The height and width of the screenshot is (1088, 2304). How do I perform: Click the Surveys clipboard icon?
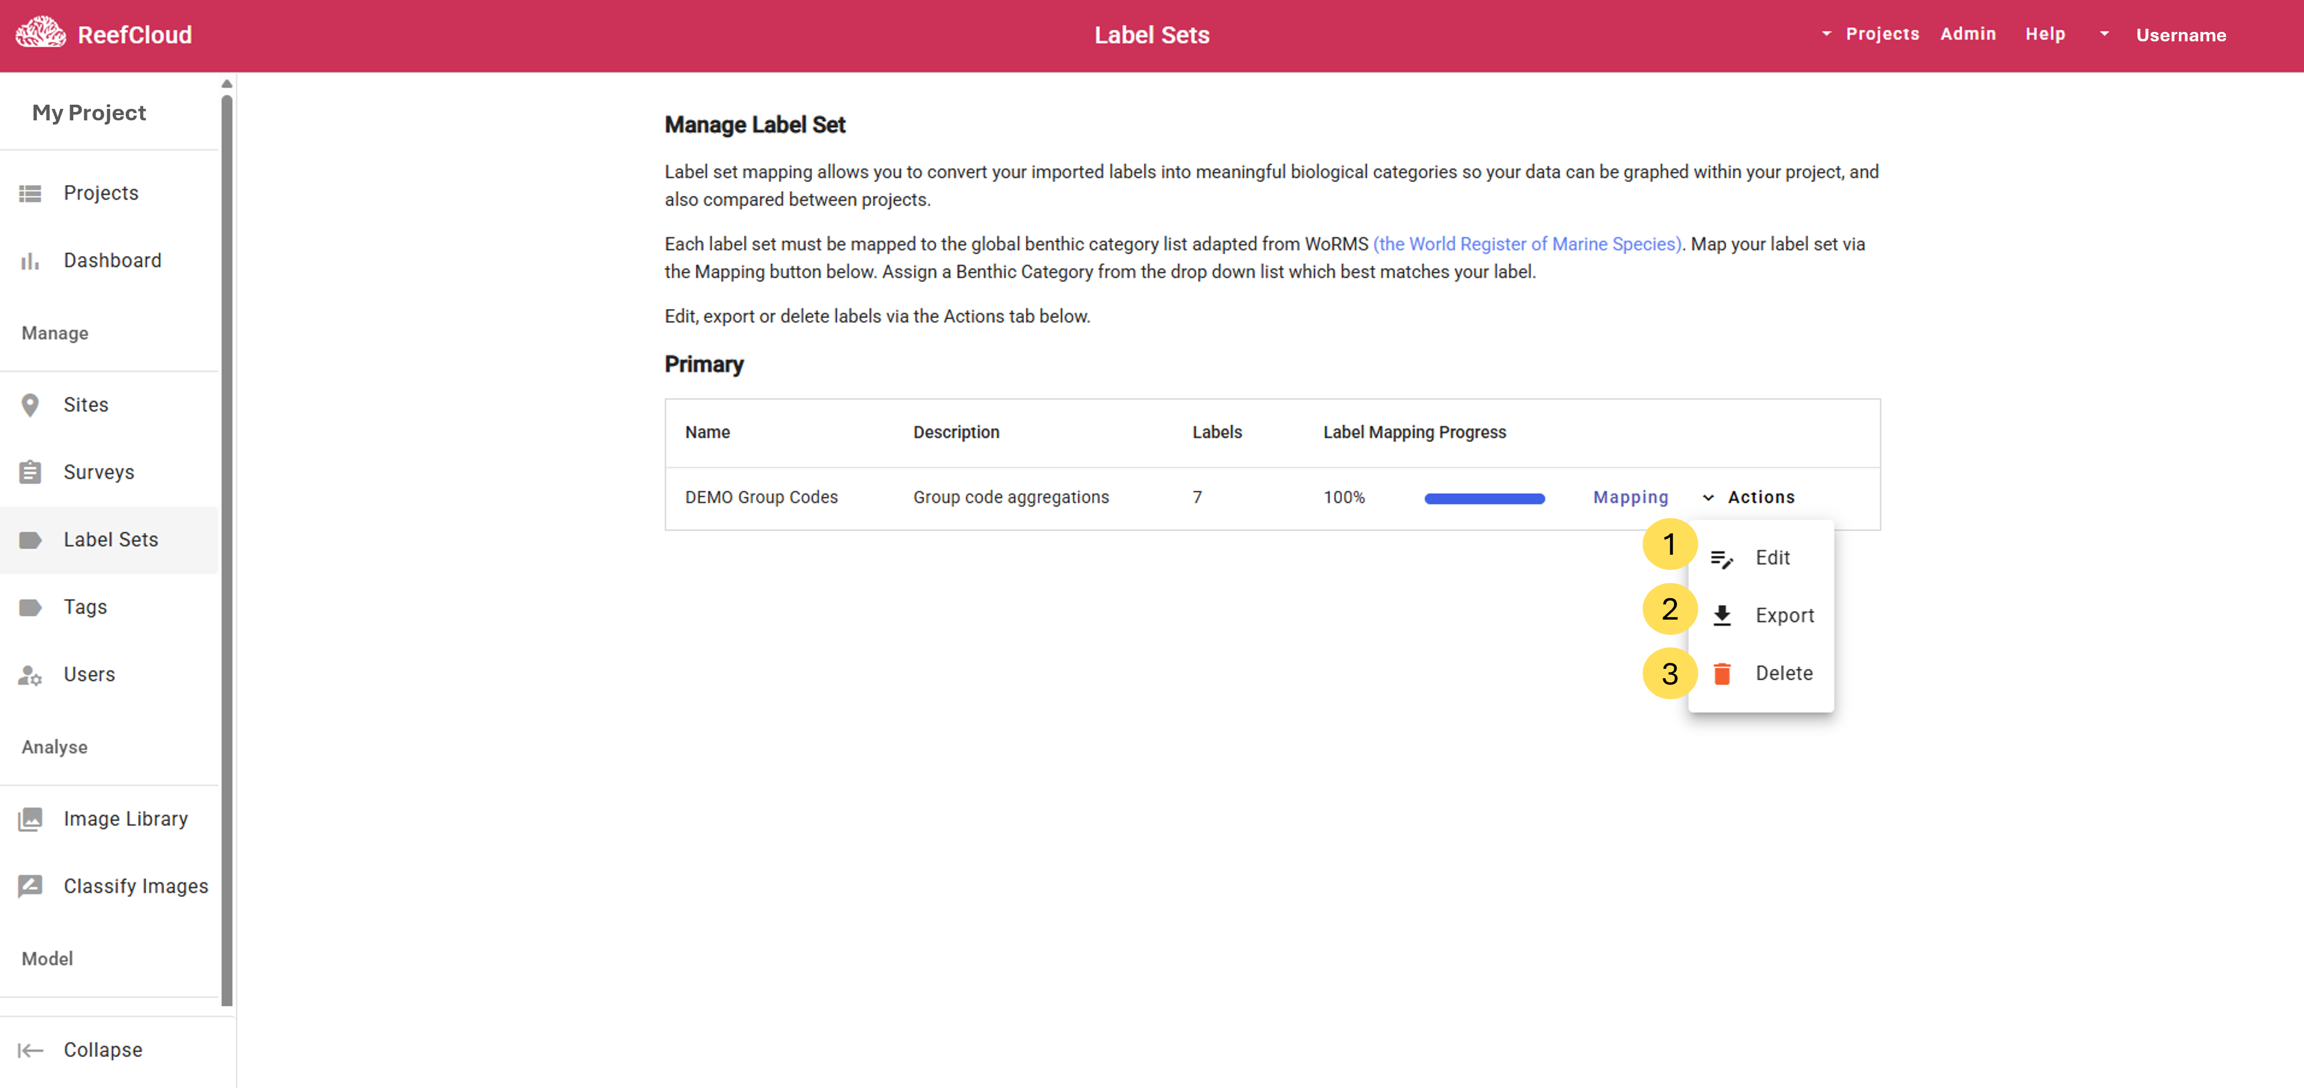(x=30, y=472)
